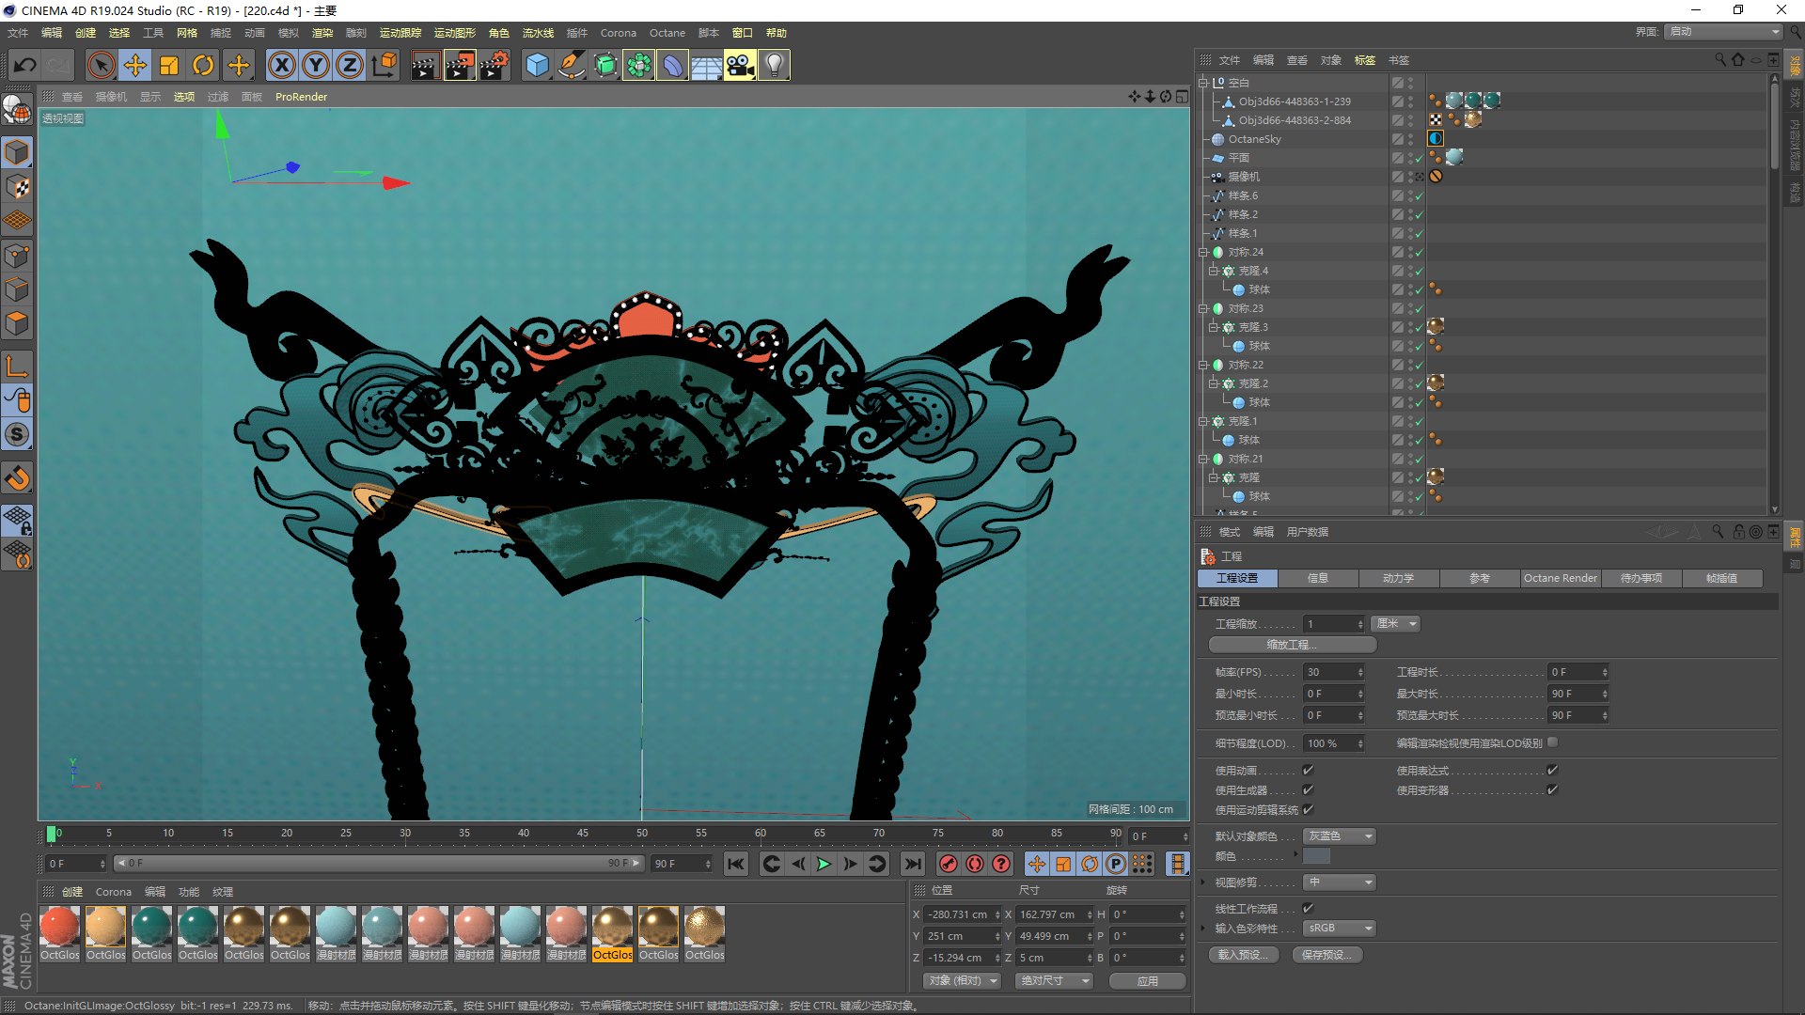Viewport: 1805px width, 1015px height.
Task: Add a Light bulb object
Action: point(774,65)
